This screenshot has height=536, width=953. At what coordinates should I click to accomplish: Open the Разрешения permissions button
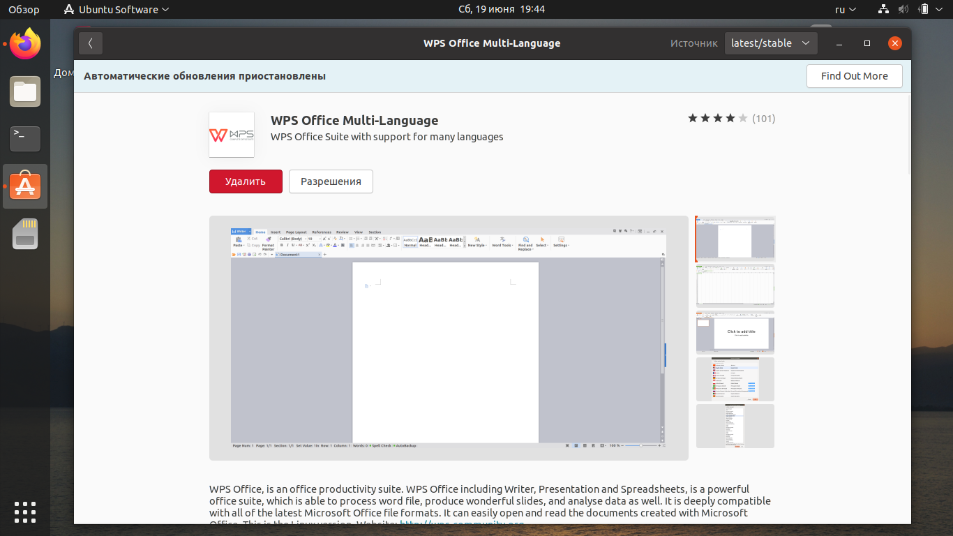(x=331, y=181)
